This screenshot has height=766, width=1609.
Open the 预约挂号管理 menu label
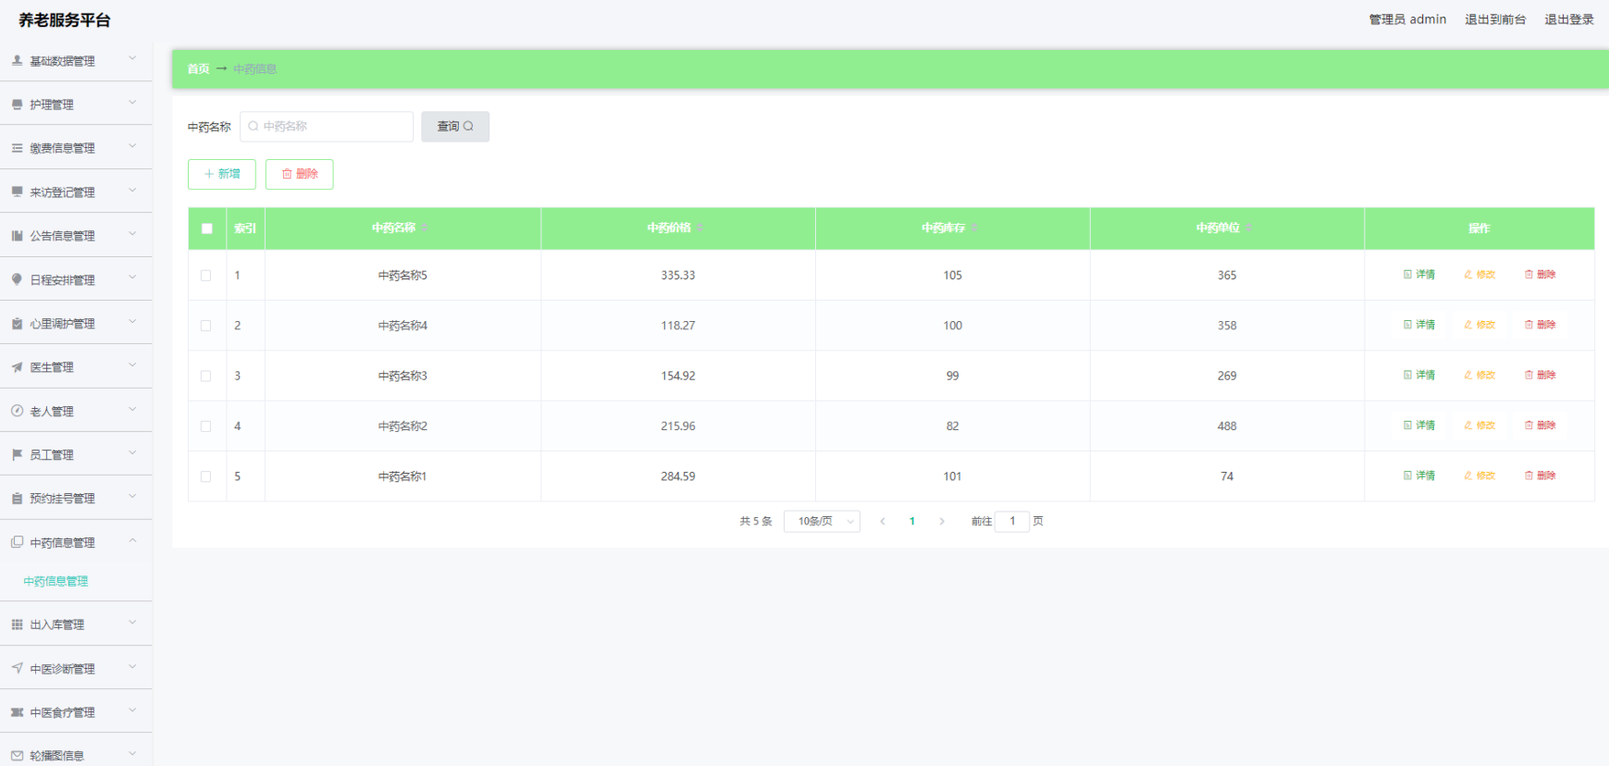click(62, 499)
